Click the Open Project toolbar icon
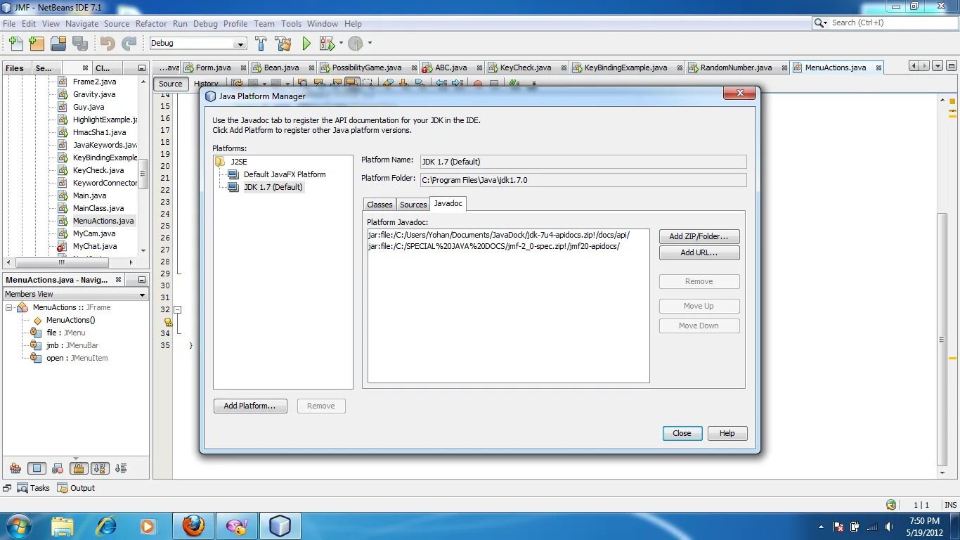 [58, 44]
